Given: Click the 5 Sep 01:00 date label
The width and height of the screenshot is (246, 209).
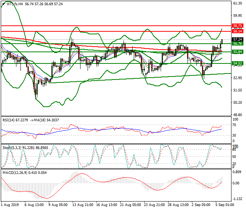Looking at the screenshot, I should (x=225, y=205).
